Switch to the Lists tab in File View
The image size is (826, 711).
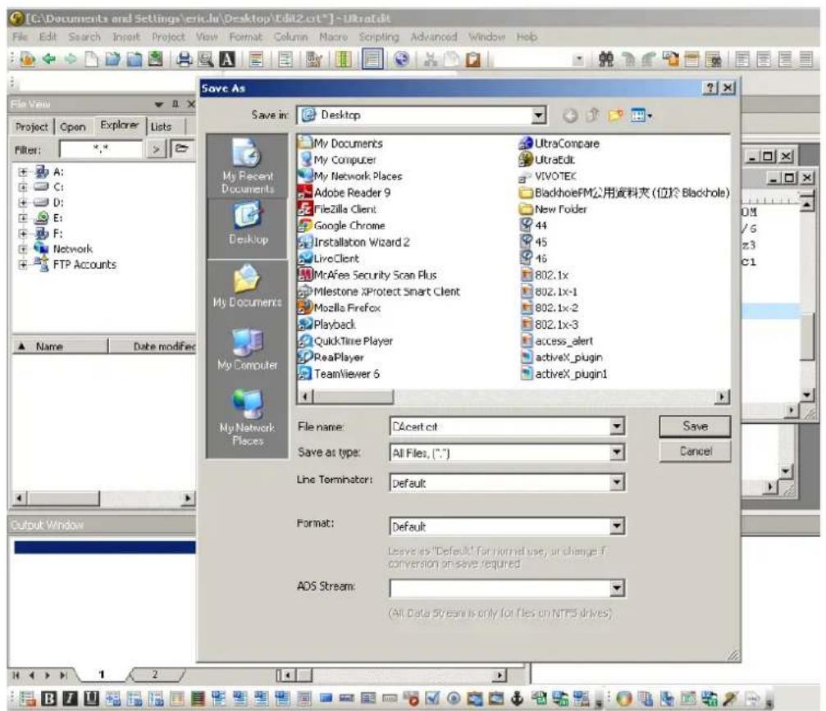coord(161,127)
